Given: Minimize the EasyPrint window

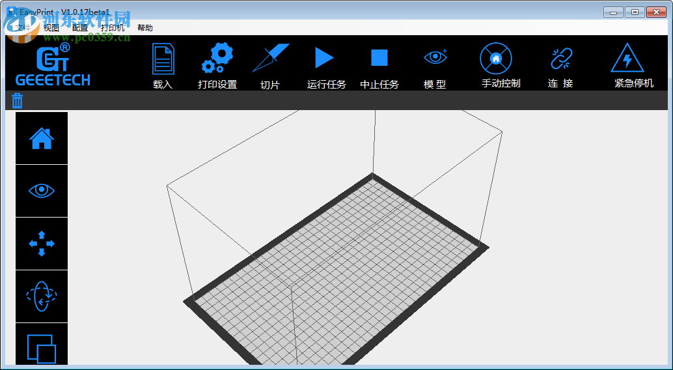Looking at the screenshot, I should coord(613,12).
